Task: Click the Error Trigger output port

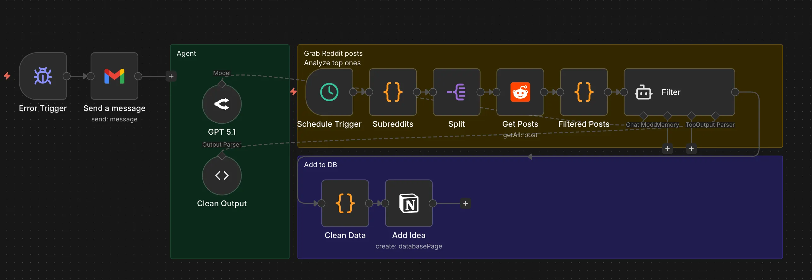Action: pyautogui.click(x=67, y=76)
